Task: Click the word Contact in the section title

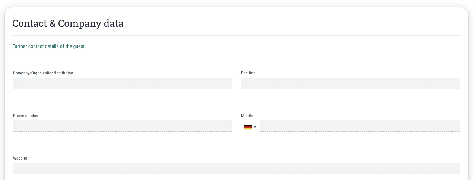Action: point(30,24)
